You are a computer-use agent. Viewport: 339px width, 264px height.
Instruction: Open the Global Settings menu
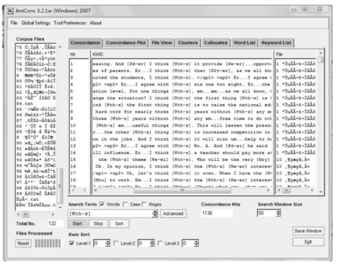click(x=35, y=23)
